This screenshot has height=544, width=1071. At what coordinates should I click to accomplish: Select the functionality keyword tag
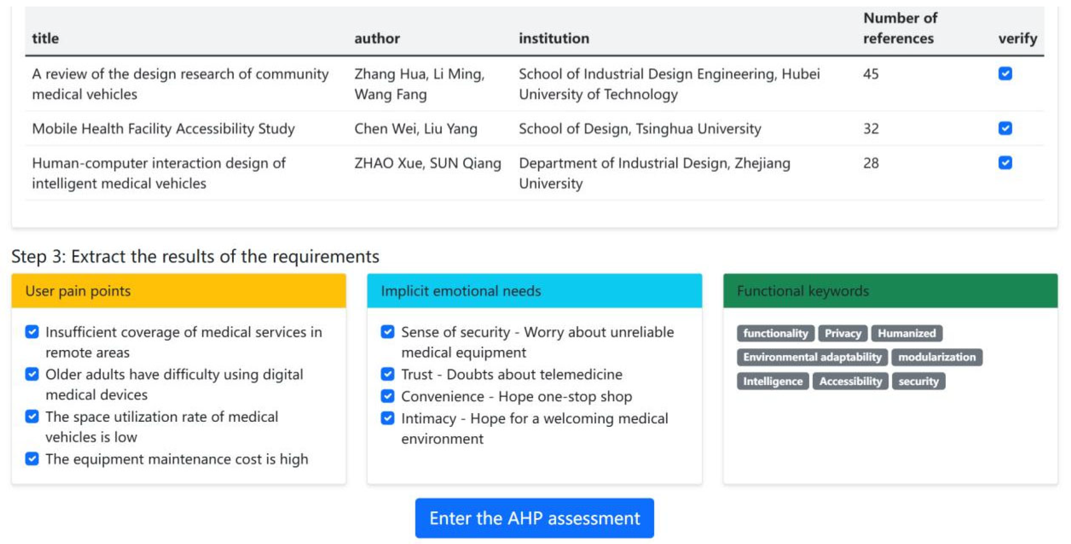(x=775, y=333)
